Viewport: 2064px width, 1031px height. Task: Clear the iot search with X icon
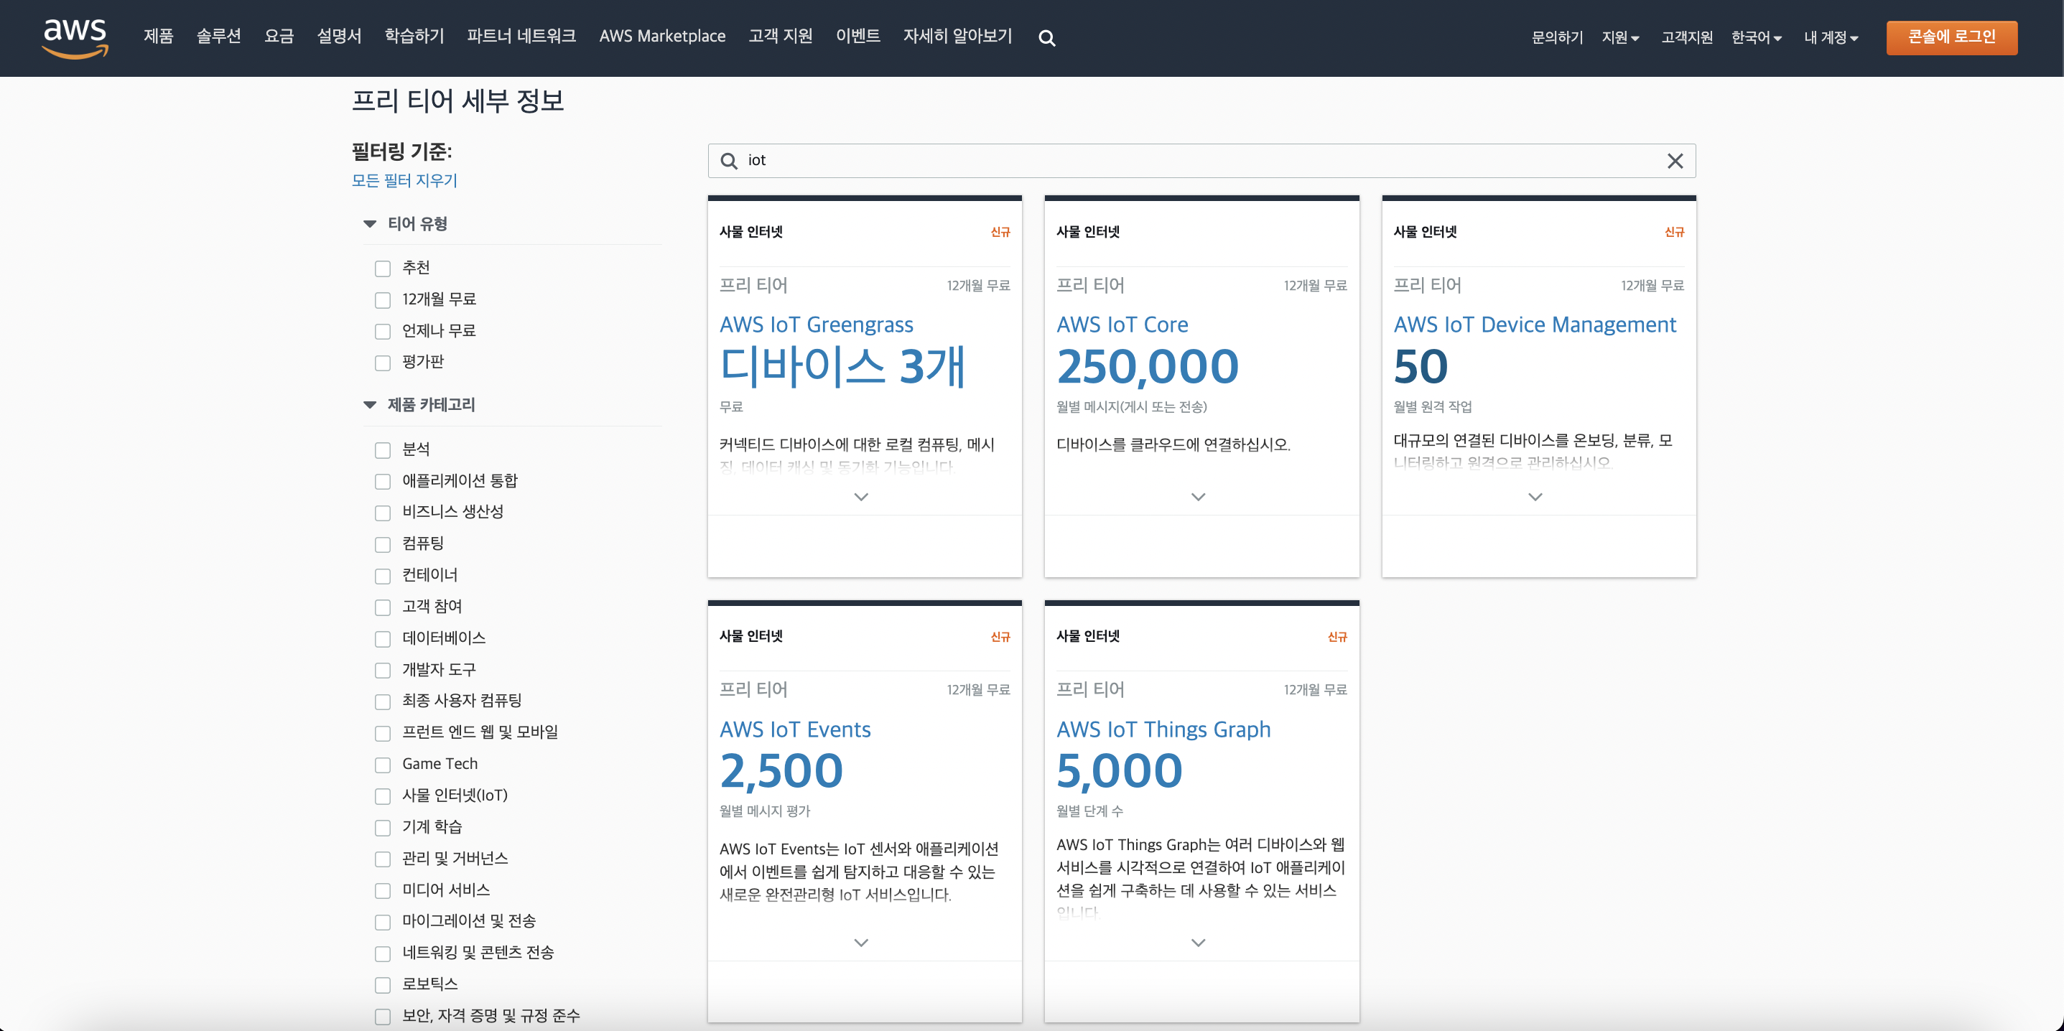point(1675,161)
